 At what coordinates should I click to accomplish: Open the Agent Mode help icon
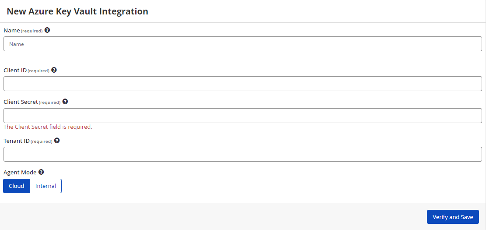coord(41,172)
